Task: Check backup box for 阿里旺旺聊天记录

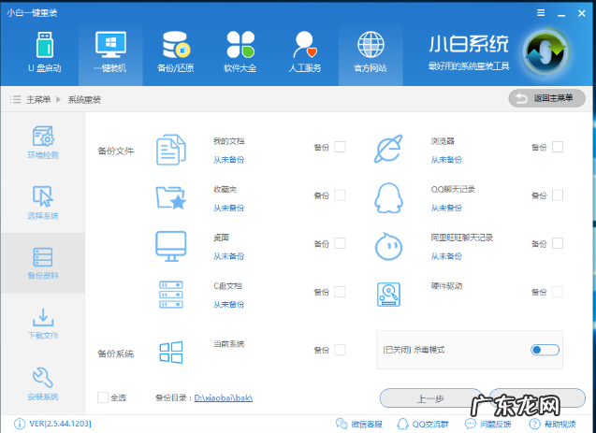Action: [x=558, y=243]
